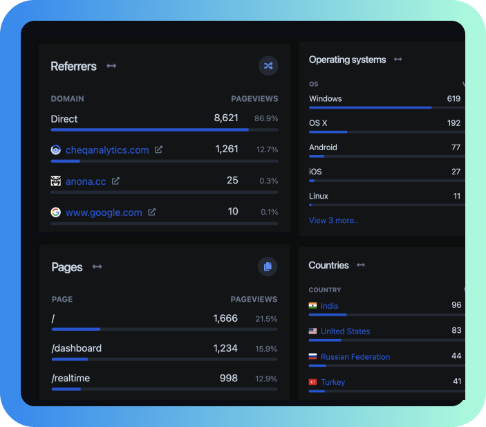Click the OS column header

314,84
